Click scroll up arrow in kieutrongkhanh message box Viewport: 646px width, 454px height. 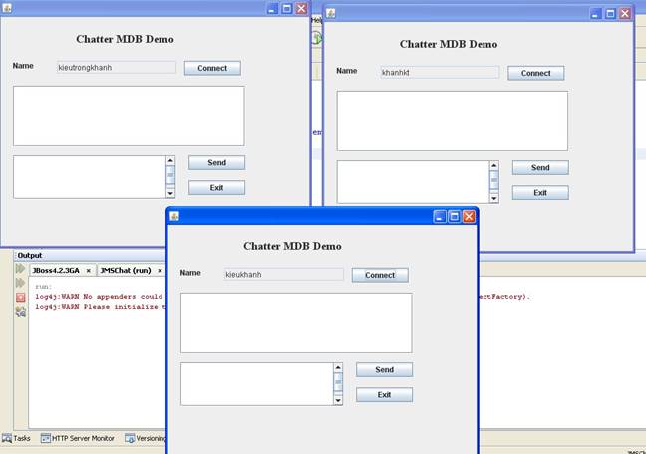tap(170, 160)
